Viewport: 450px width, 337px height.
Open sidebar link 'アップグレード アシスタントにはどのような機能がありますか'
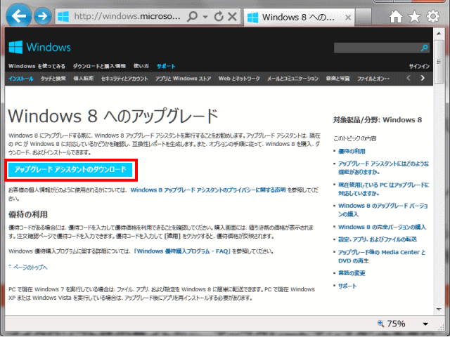pos(383,168)
